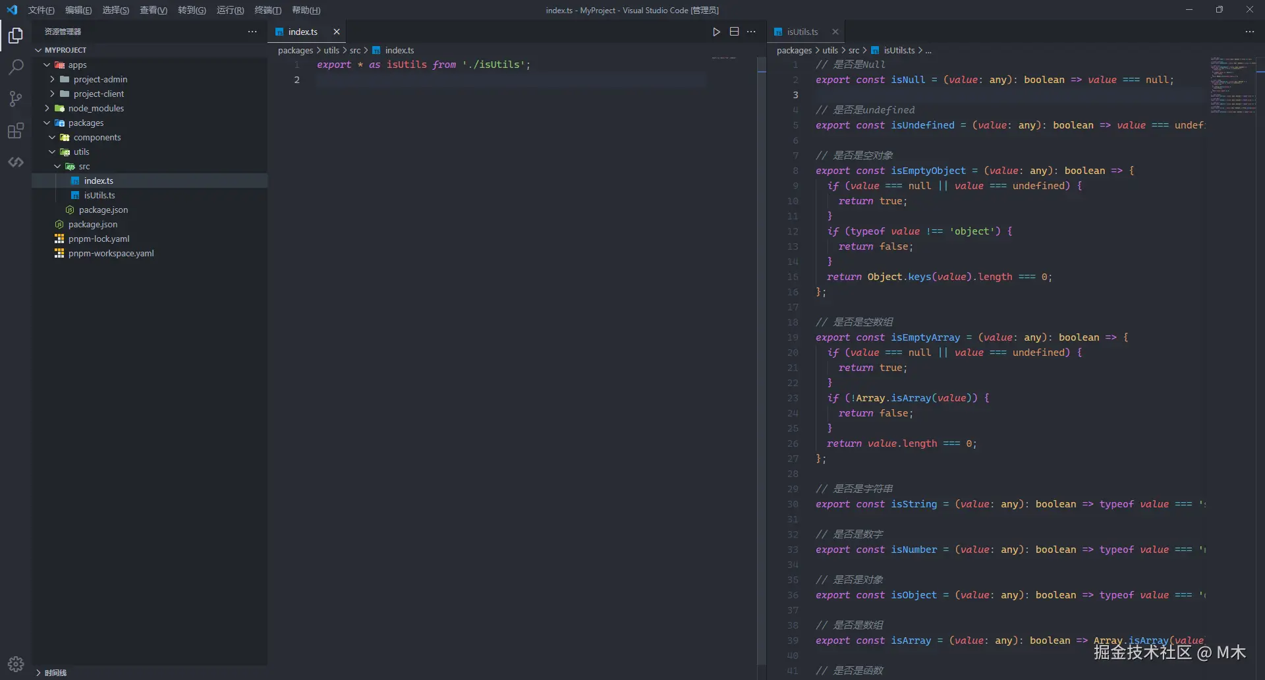Select pnpm-workspace.yaml in explorer
The image size is (1265, 680).
pos(111,254)
